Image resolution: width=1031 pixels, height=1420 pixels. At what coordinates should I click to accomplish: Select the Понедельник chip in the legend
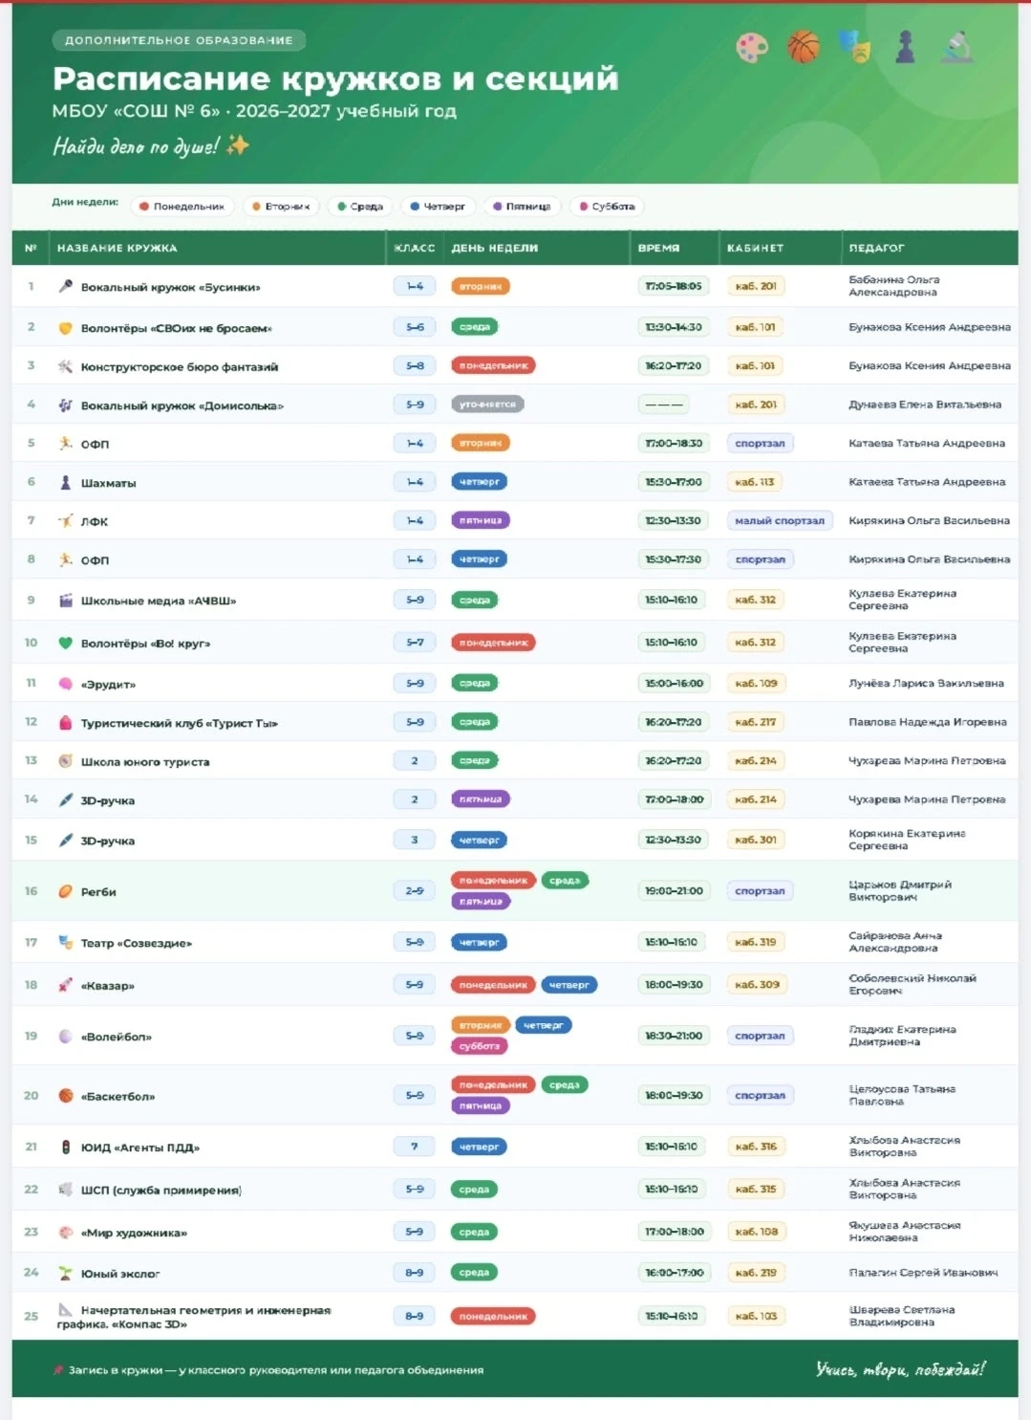(x=182, y=207)
